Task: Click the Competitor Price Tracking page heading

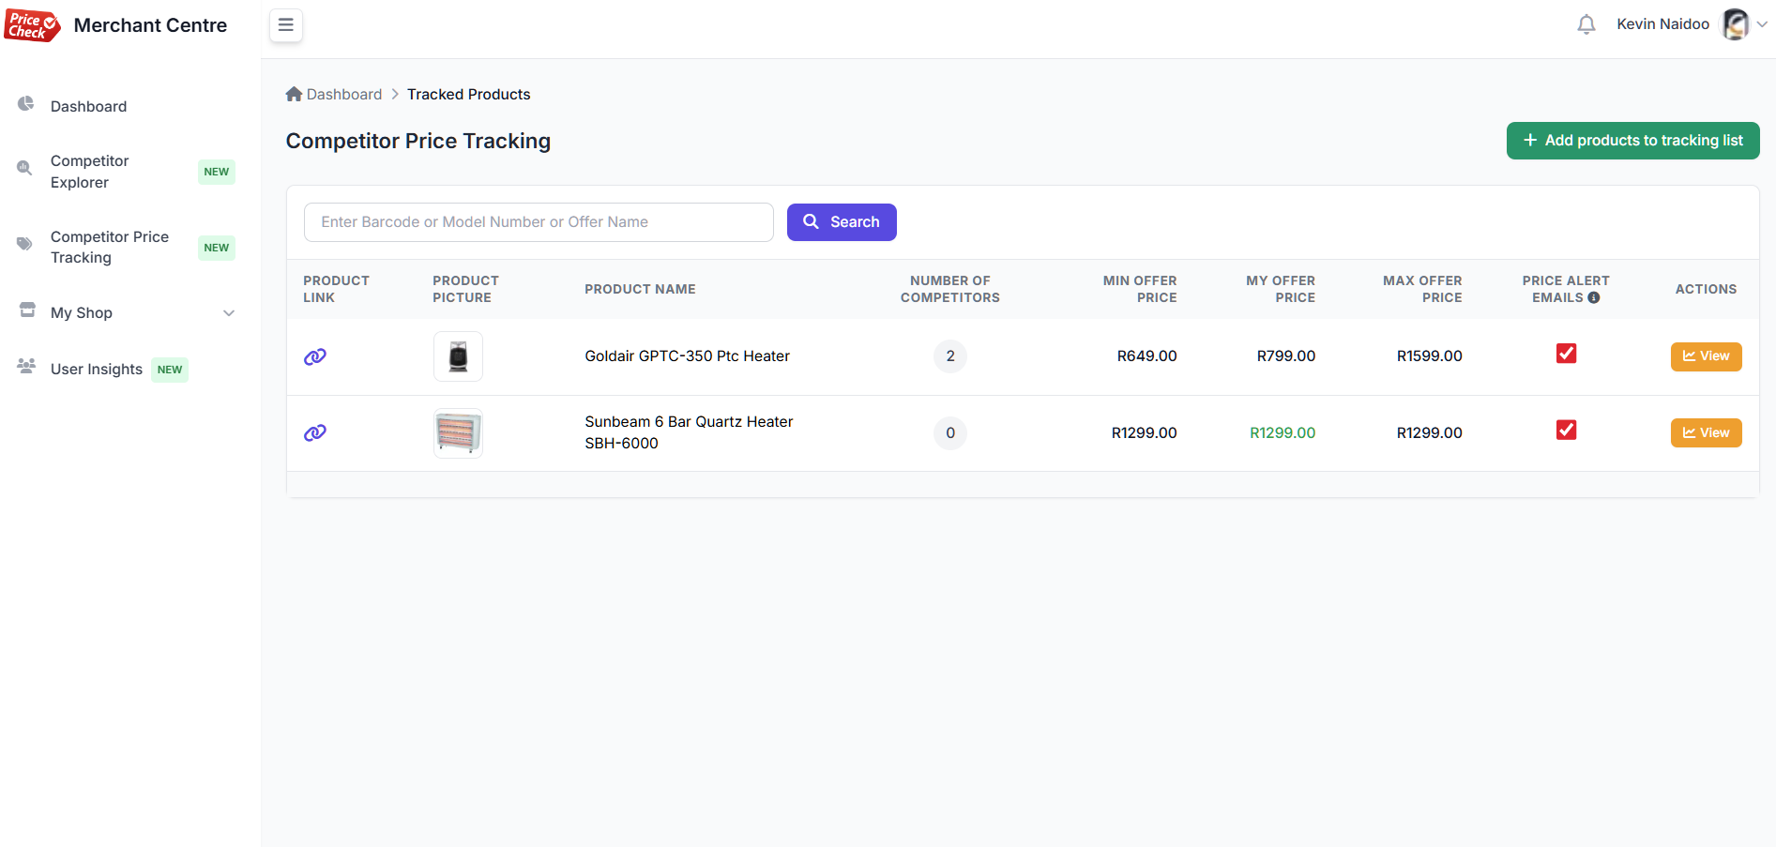Action: coord(417,141)
